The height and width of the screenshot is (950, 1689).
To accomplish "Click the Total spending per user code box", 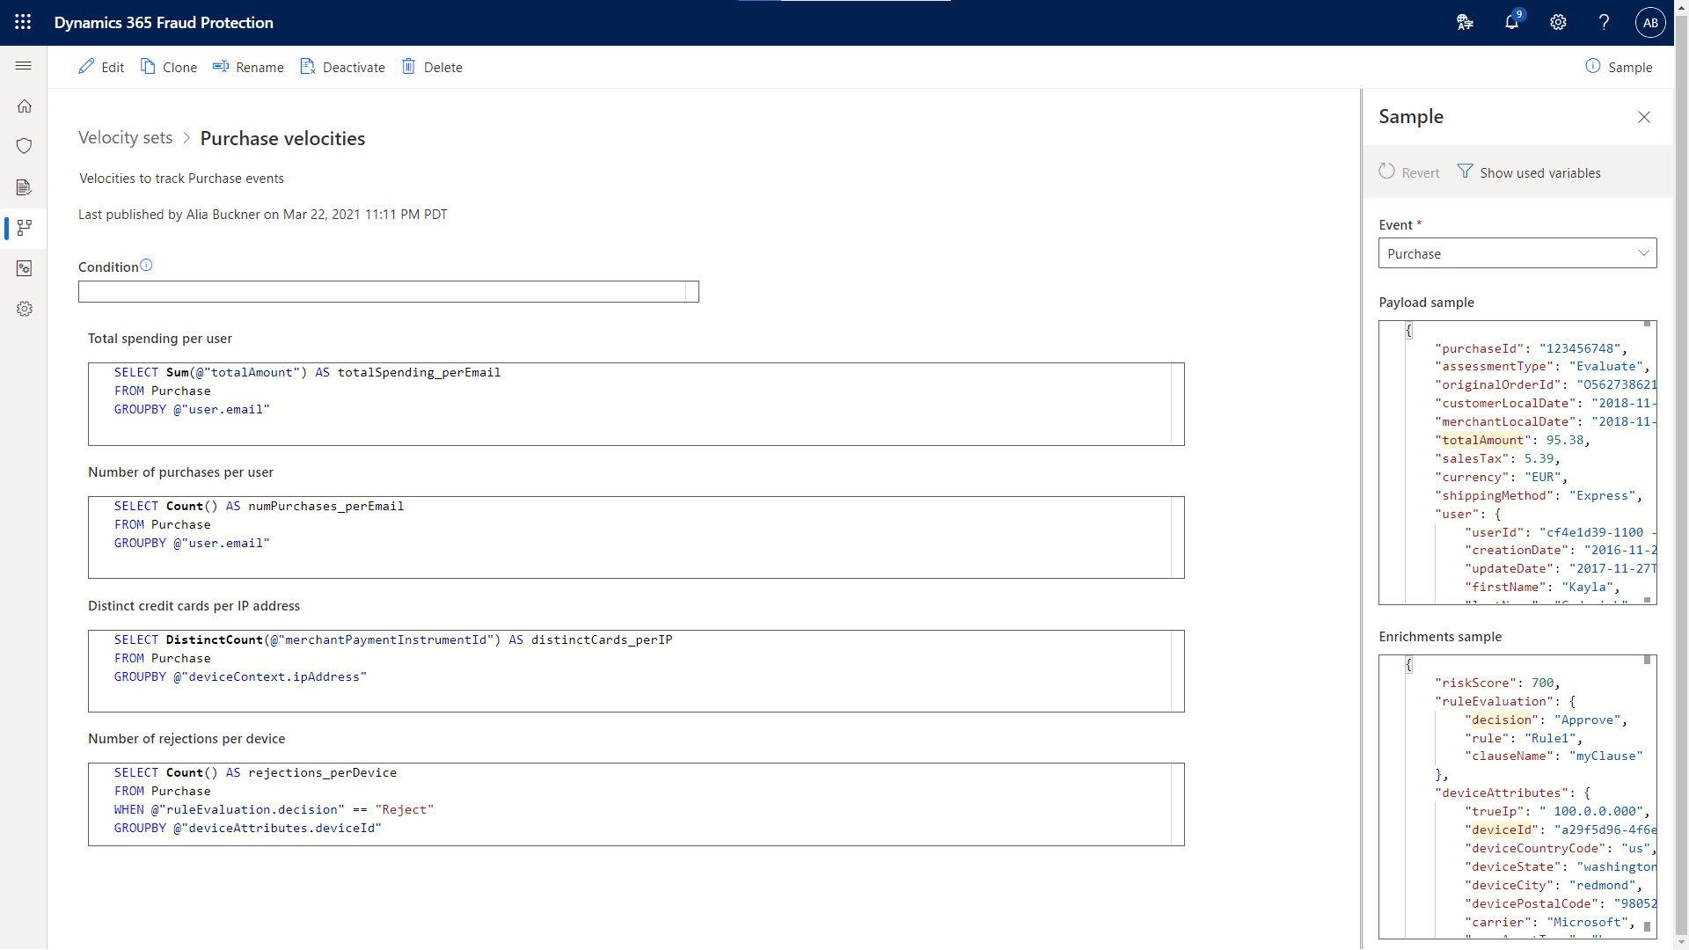I will [636, 404].
